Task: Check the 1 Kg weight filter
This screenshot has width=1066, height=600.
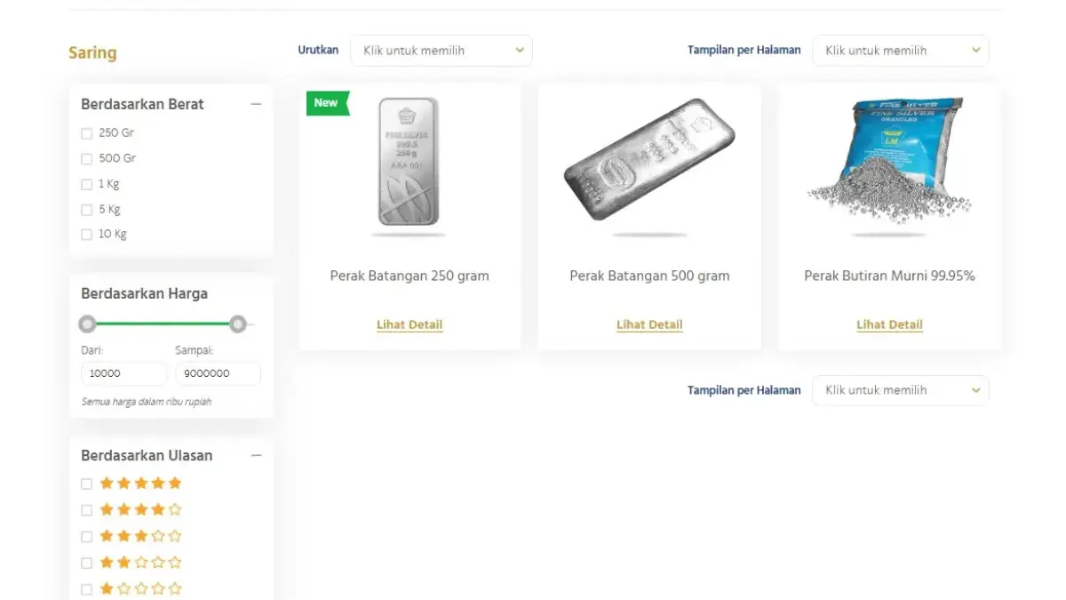Action: 87,185
